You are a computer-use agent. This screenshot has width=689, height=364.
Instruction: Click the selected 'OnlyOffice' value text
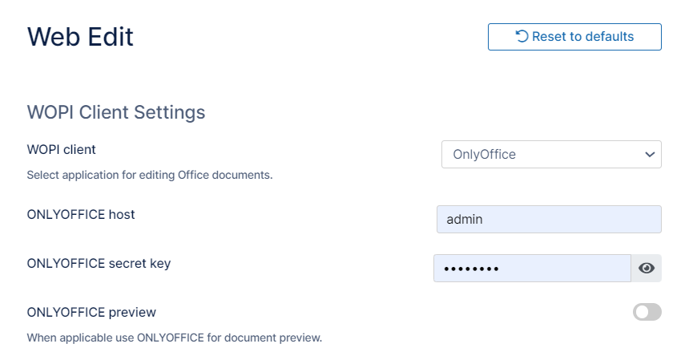[484, 155]
